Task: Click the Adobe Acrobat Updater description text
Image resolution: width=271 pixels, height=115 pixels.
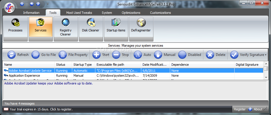Action: [49, 84]
